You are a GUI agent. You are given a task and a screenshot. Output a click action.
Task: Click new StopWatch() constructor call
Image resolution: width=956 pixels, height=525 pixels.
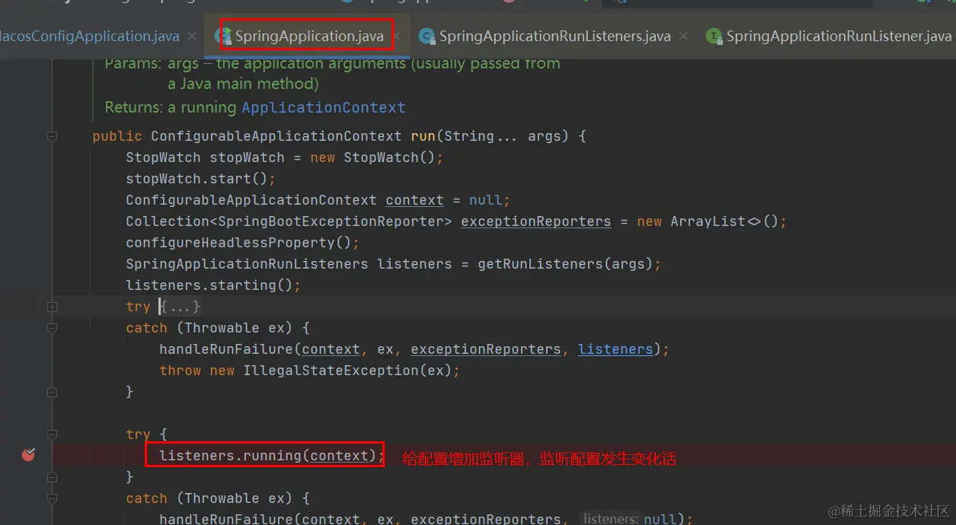click(376, 157)
